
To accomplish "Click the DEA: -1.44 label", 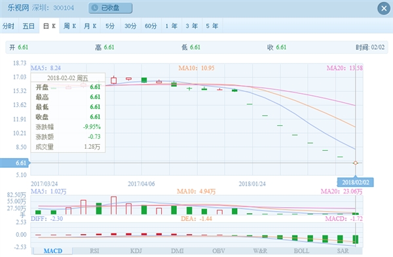I will (x=196, y=218).
